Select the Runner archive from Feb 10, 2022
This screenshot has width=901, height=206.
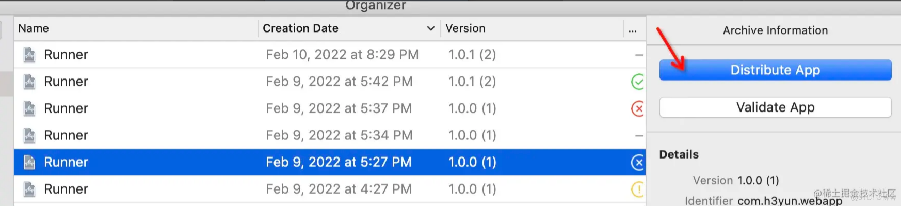point(330,55)
